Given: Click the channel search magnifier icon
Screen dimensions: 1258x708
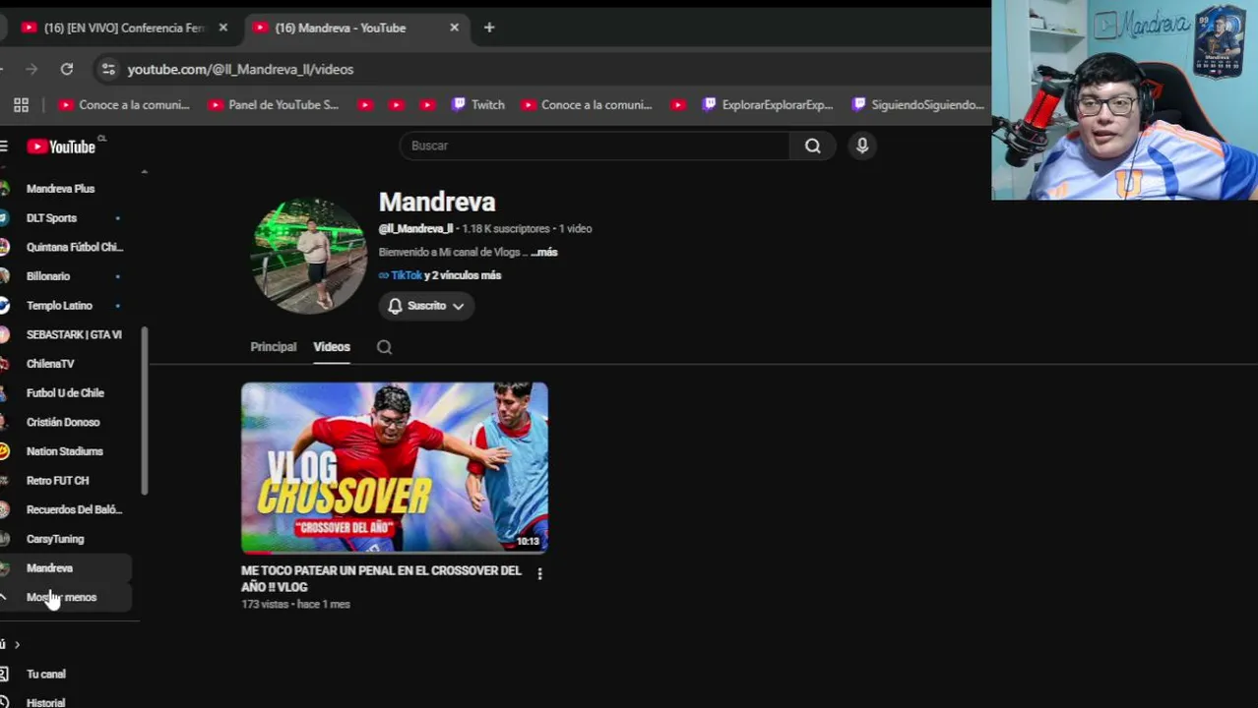Looking at the screenshot, I should tap(385, 347).
